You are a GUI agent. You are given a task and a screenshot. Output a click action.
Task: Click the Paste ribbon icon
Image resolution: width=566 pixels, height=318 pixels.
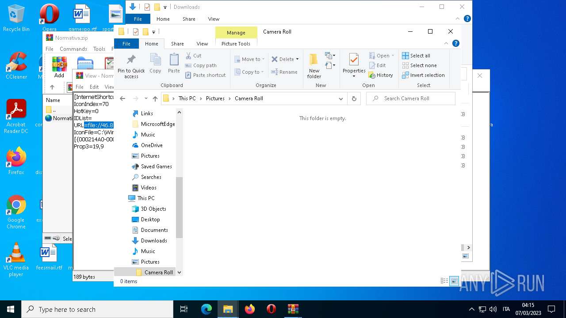(x=174, y=63)
